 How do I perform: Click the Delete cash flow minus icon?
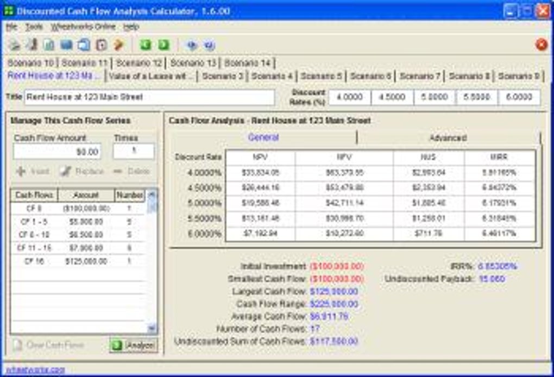click(x=118, y=171)
